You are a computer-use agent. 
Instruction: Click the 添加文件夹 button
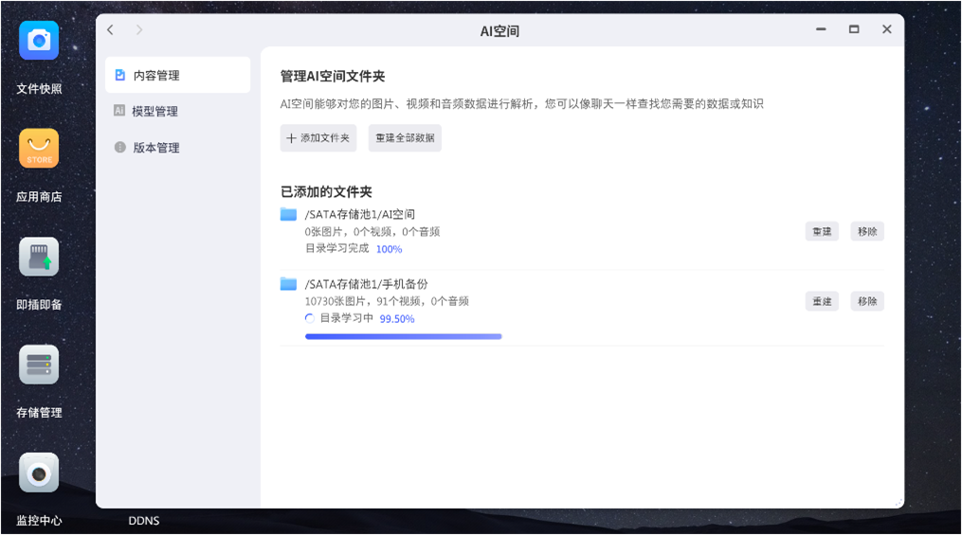318,138
